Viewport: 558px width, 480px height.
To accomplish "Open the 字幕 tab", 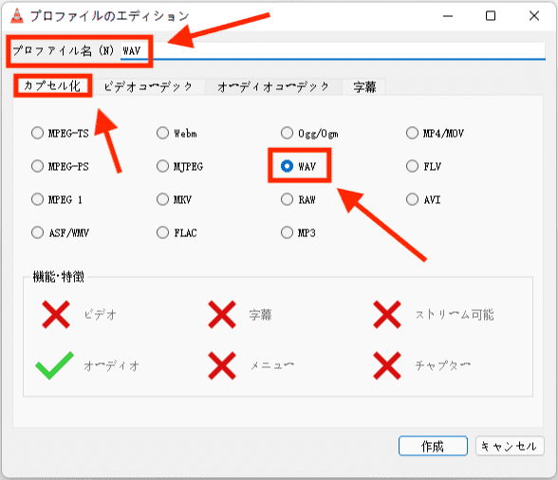I will pos(364,87).
